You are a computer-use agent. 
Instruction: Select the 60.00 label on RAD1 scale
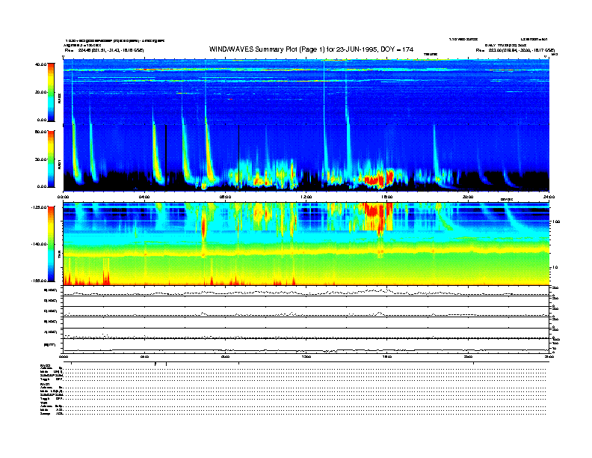tap(40, 132)
